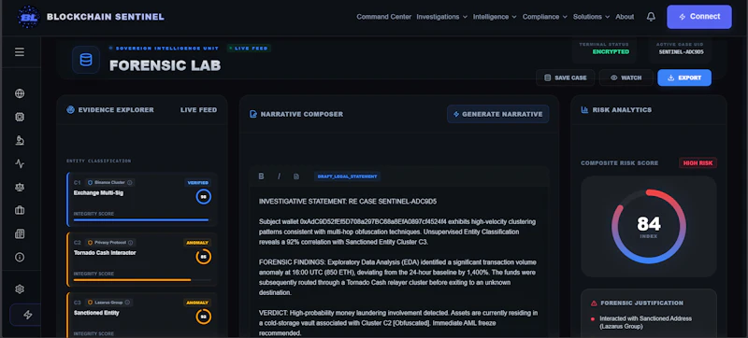The image size is (748, 338).
Task: Click the Narrative Composer panel icon
Action: coord(253,114)
